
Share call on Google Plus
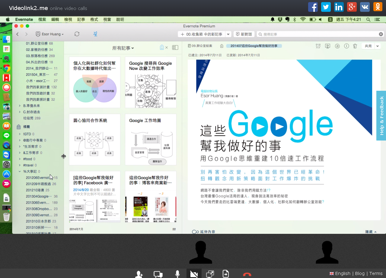click(352, 7)
